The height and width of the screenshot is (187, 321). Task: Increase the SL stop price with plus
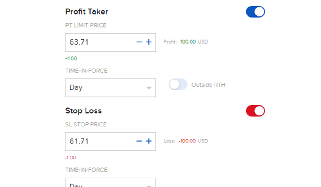pos(149,141)
